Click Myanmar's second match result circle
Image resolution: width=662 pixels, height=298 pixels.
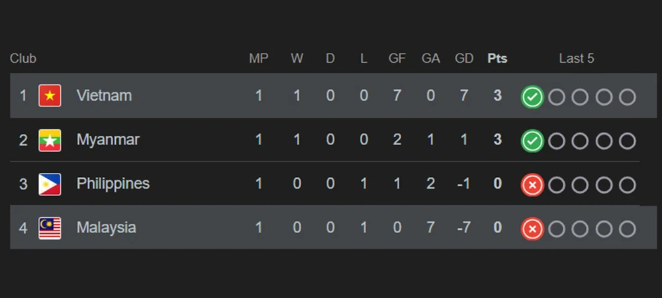[557, 141]
